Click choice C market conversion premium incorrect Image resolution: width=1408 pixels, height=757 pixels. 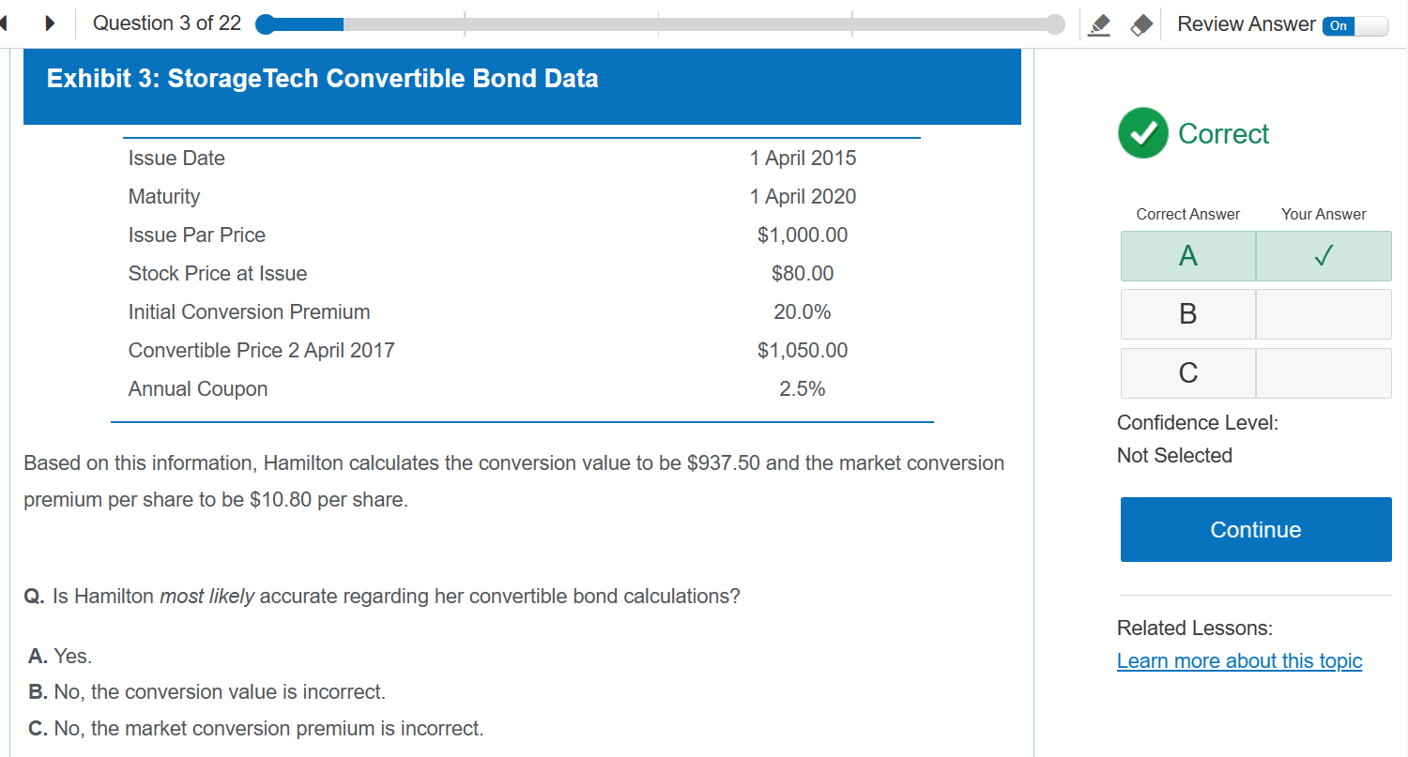coord(255,729)
